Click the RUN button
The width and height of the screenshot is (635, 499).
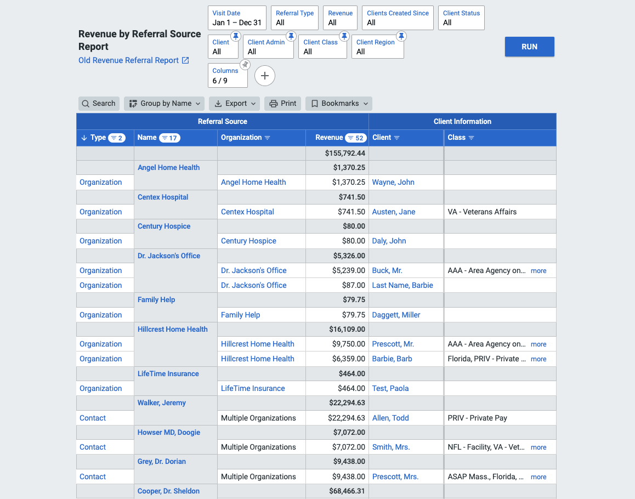point(529,47)
